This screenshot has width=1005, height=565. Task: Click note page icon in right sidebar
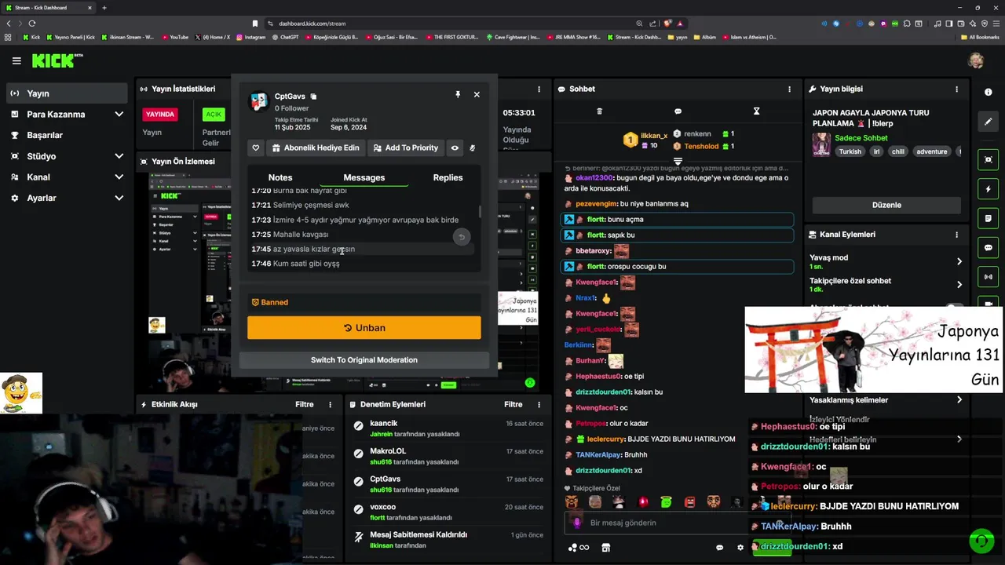988,218
